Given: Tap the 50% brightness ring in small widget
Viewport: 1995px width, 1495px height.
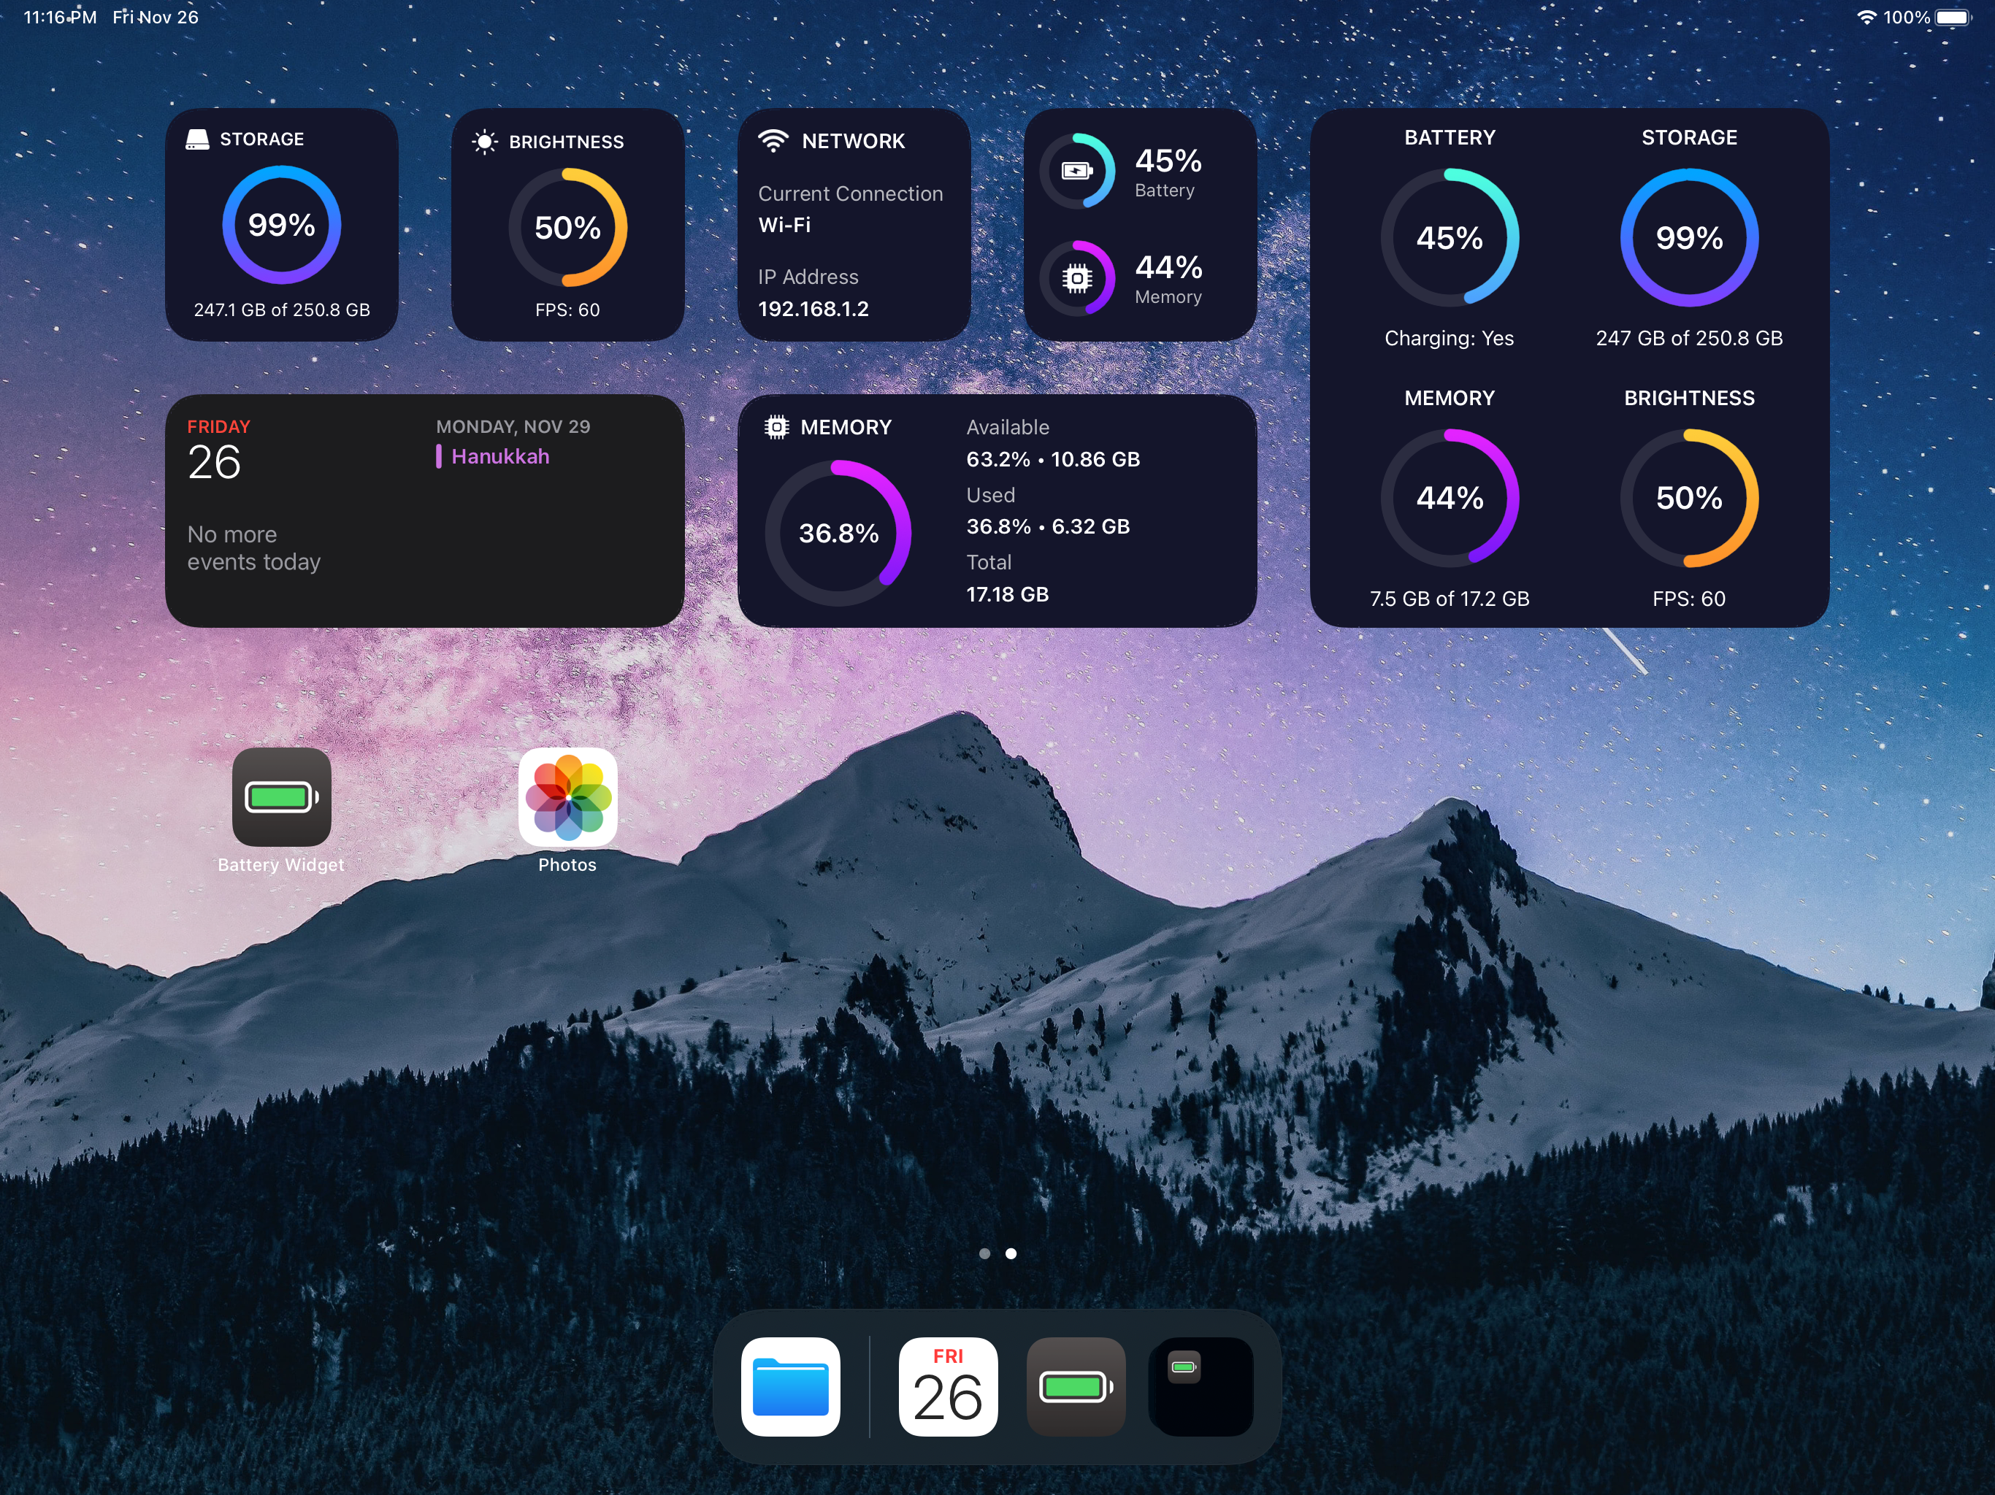Looking at the screenshot, I should [x=567, y=227].
